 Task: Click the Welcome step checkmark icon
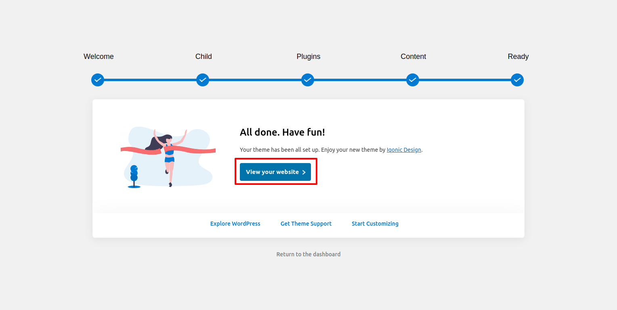(98, 80)
